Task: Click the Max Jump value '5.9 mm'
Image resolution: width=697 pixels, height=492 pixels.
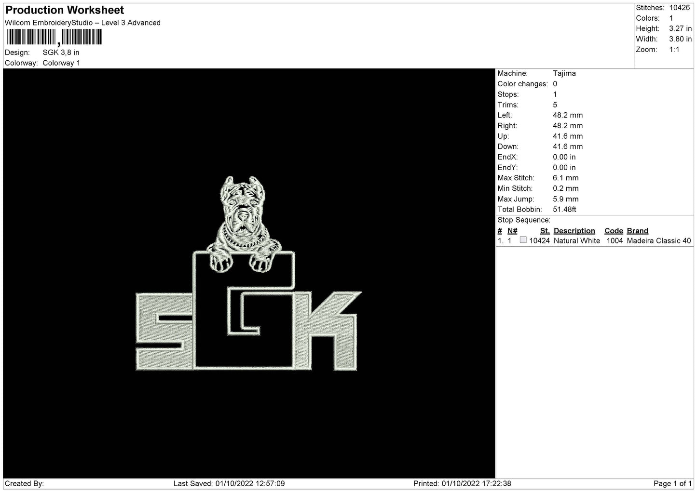Action: pos(565,199)
